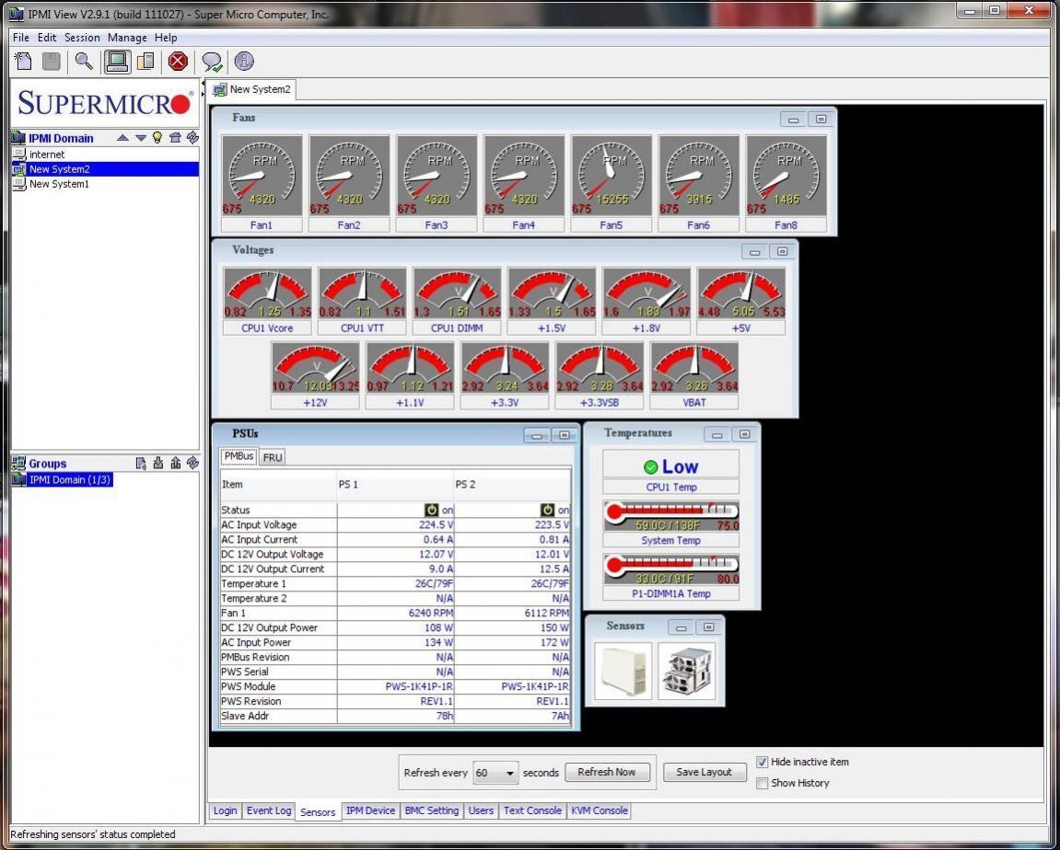Collapse the left sidebar with the left divider arrow

click(204, 85)
